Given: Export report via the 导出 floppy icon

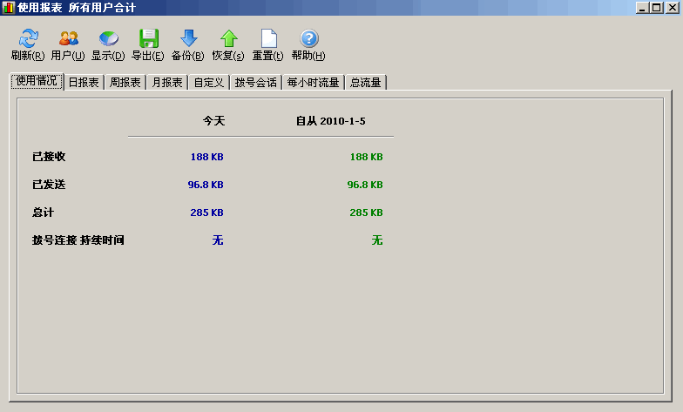Looking at the screenshot, I should pos(148,38).
